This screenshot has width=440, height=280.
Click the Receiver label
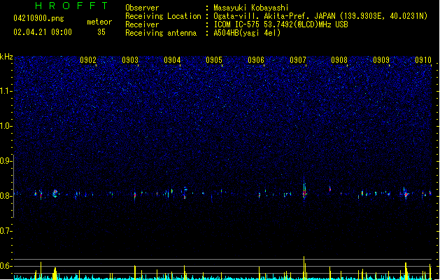tap(142, 24)
